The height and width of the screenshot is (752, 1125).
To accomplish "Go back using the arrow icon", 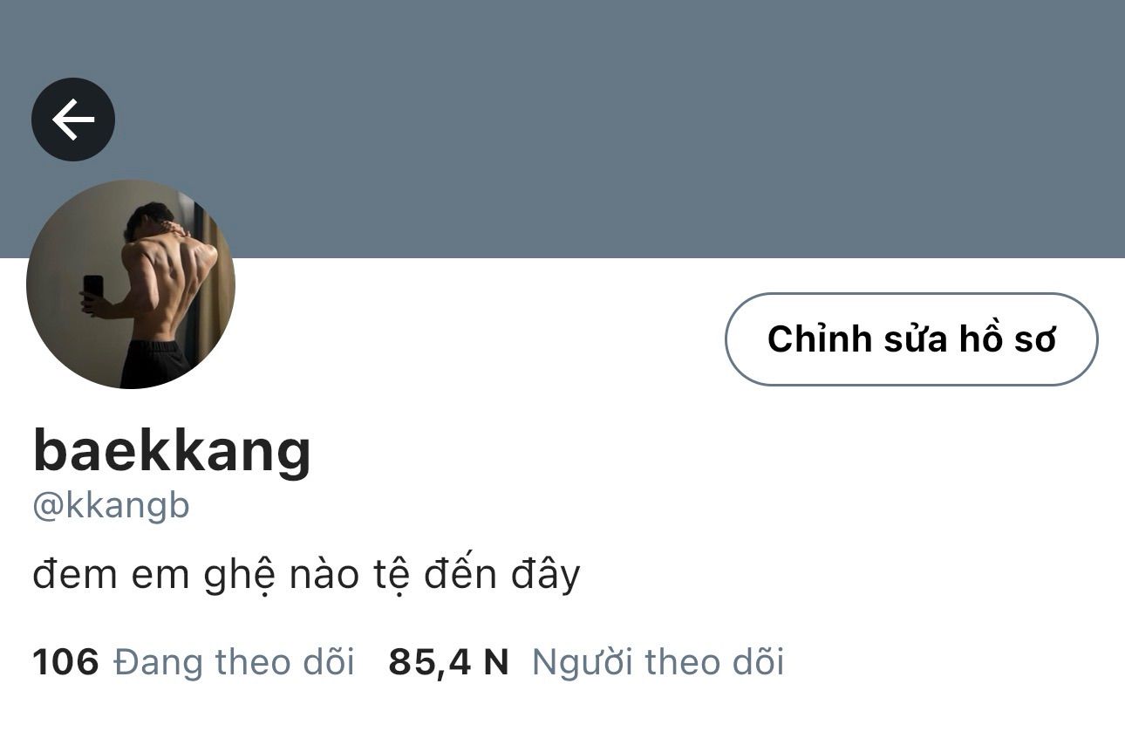I will pos(73,120).
